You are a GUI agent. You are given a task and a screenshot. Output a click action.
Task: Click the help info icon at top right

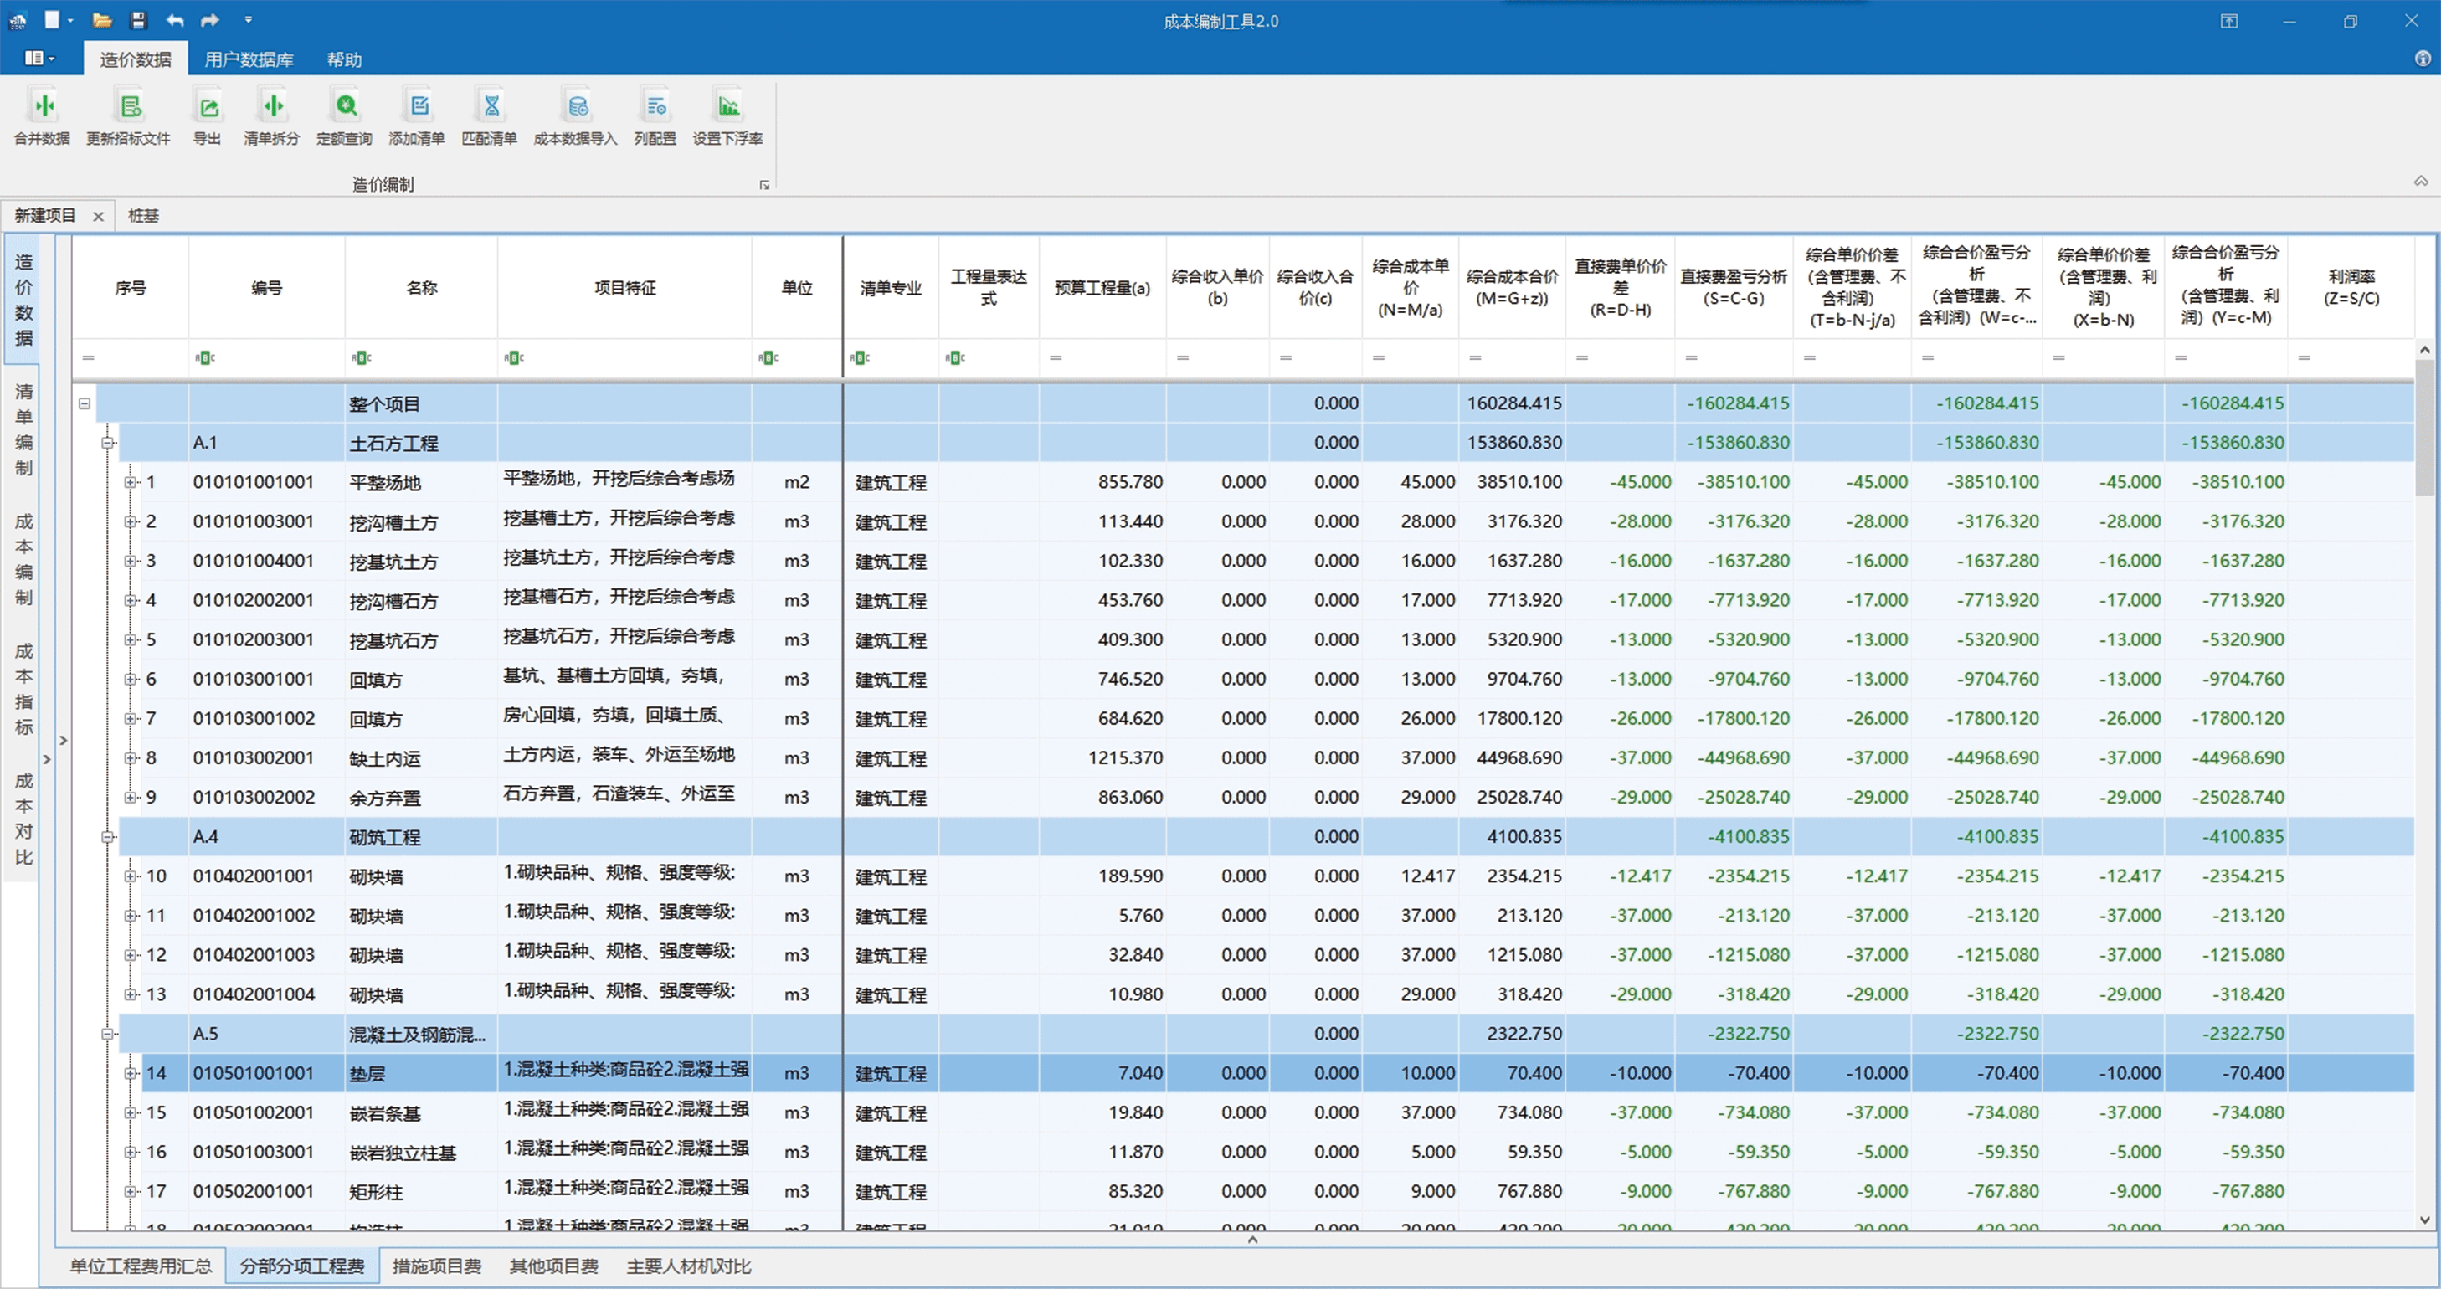point(2423,59)
